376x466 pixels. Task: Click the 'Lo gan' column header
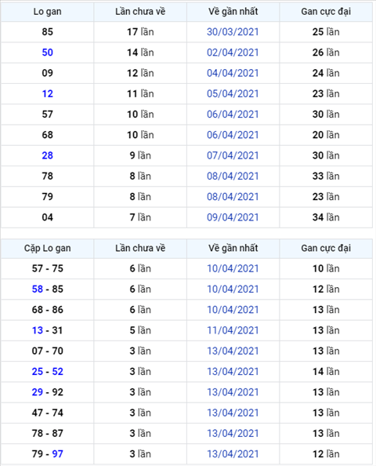(x=48, y=12)
